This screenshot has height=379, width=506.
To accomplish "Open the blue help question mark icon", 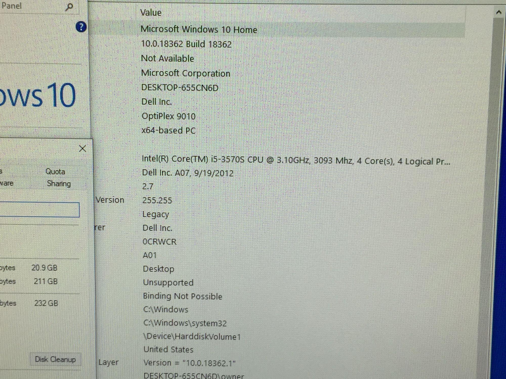I will click(x=81, y=27).
